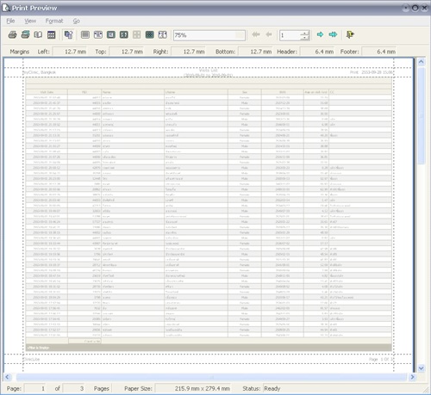Screen dimensions: 431x395
Task: Open the File menu
Action: pyautogui.click(x=10, y=21)
